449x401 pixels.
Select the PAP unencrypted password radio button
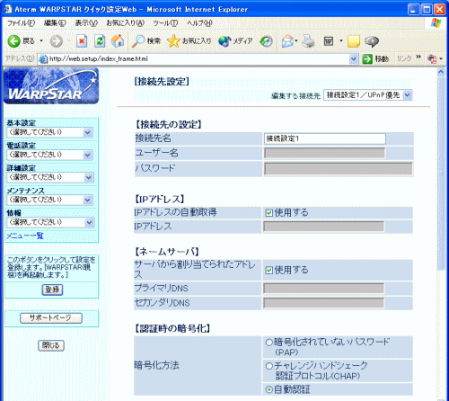click(x=269, y=343)
